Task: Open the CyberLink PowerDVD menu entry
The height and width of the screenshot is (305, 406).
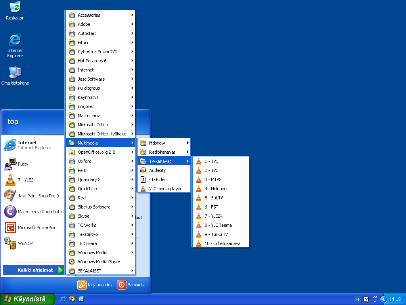Action: 100,52
